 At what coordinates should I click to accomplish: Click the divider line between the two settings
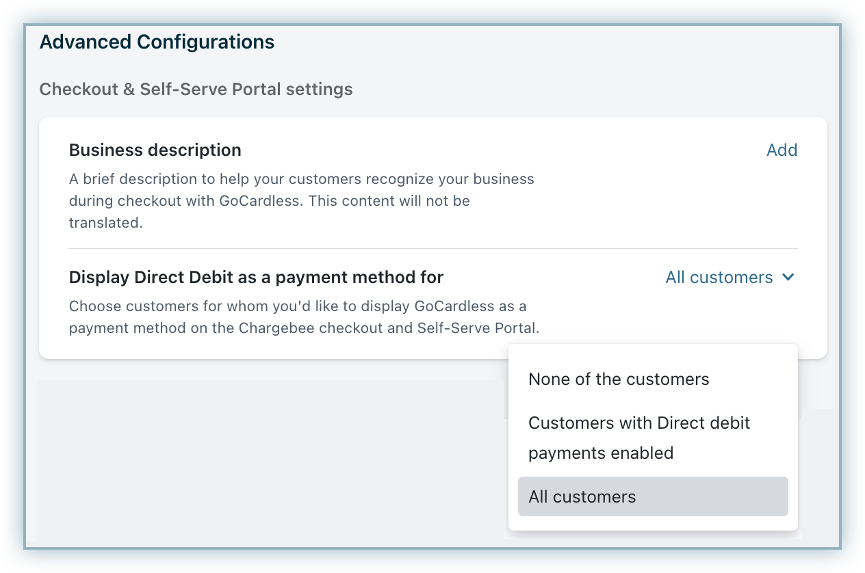[432, 248]
